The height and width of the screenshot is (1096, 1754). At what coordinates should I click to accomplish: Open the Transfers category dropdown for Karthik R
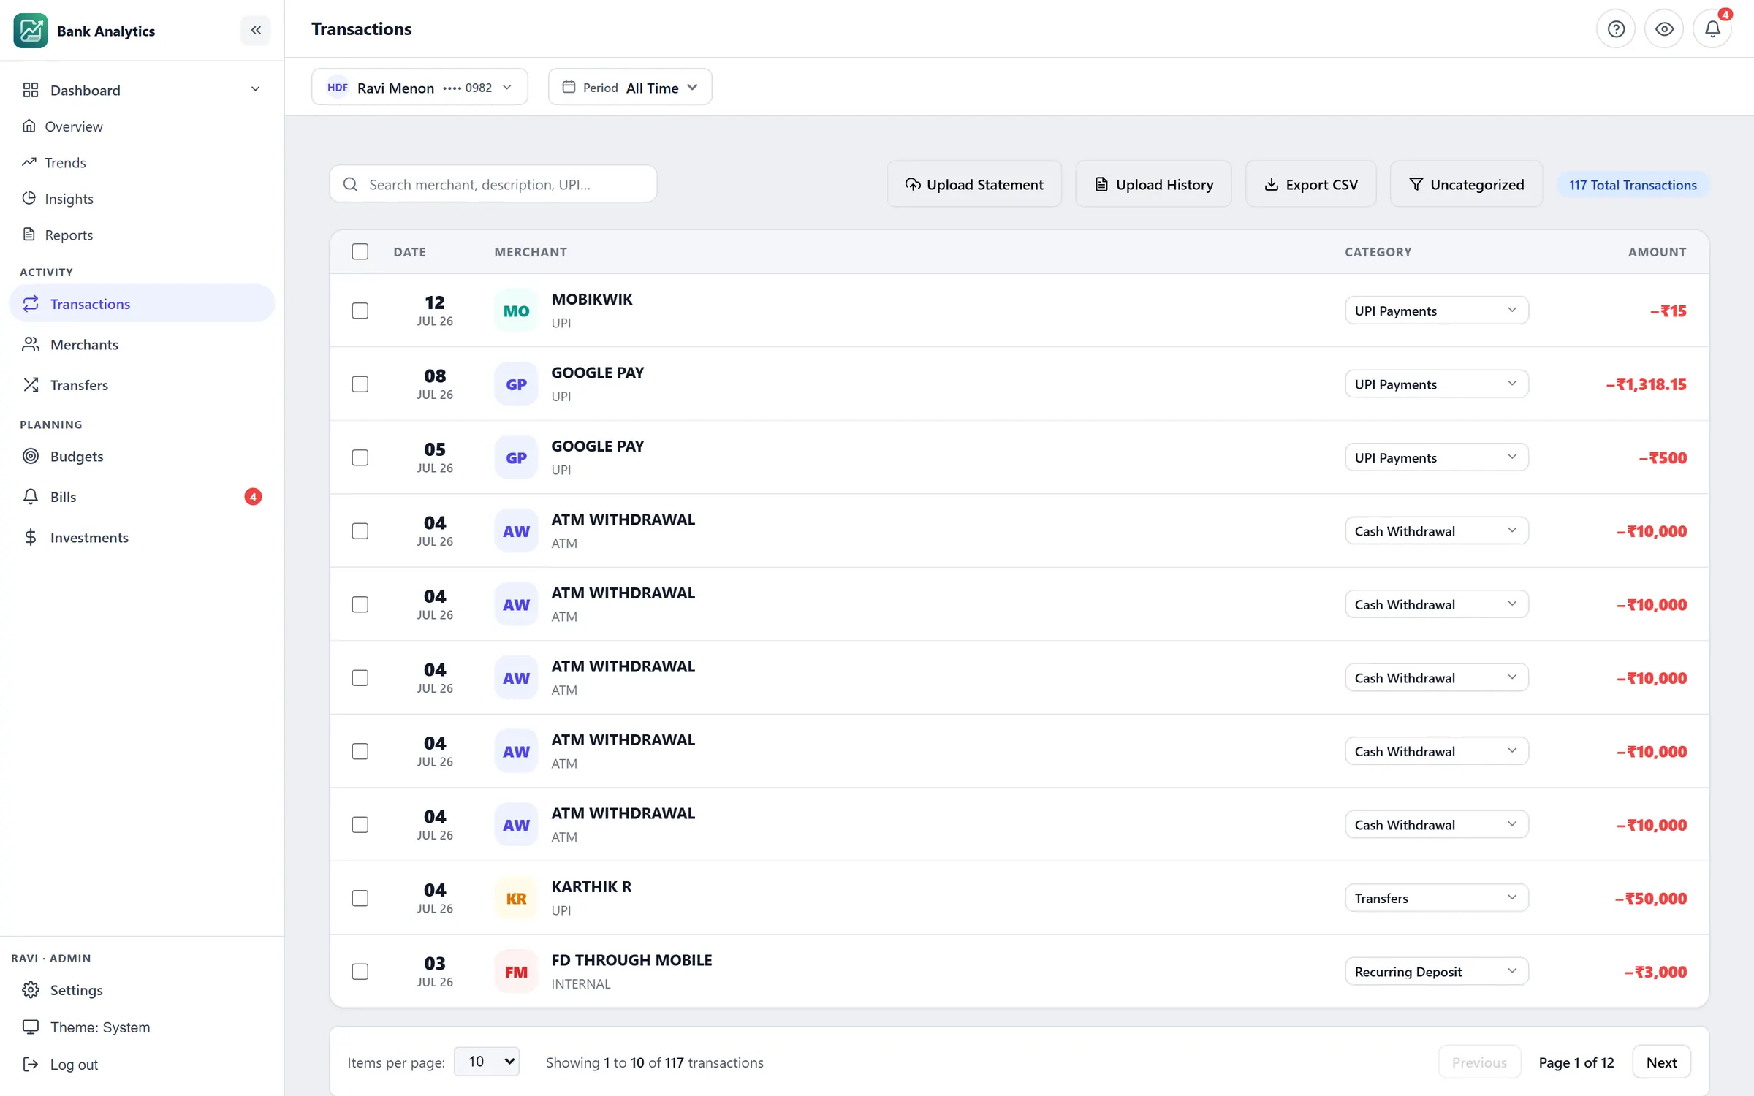[1436, 898]
